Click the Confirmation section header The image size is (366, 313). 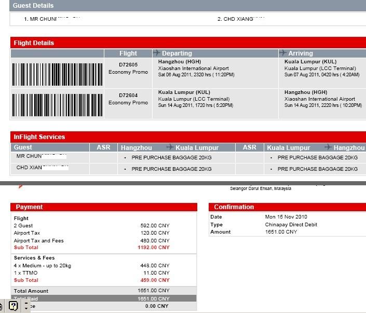click(x=287, y=207)
